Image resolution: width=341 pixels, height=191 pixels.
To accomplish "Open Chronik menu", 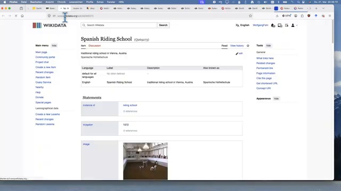I will pyautogui.click(x=61, y=2).
